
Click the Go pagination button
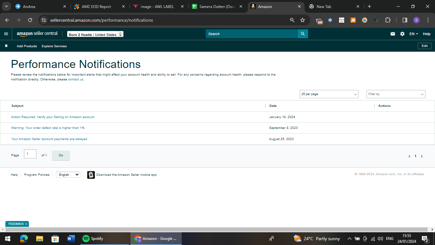[x=61, y=155]
